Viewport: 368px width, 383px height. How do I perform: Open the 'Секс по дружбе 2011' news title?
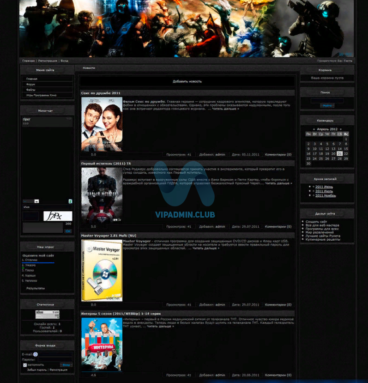click(101, 93)
